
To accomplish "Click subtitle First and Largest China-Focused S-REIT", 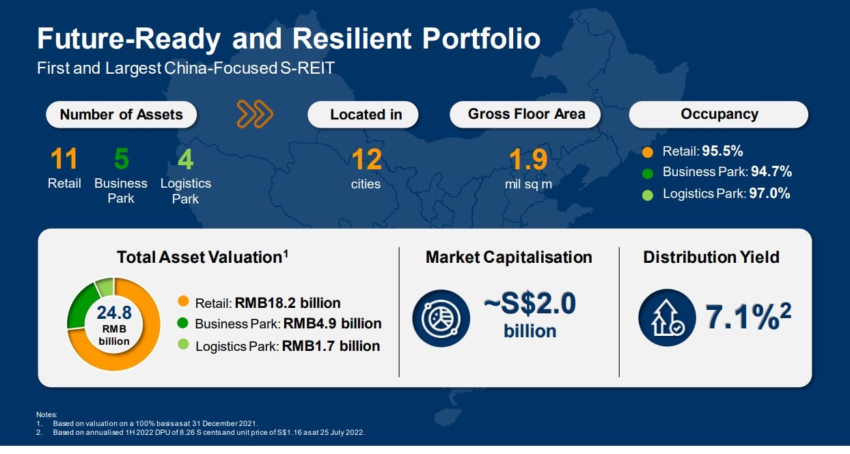I will pyautogui.click(x=185, y=68).
